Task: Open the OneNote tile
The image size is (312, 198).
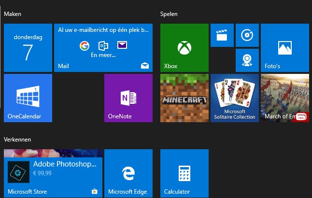Action: point(128,98)
